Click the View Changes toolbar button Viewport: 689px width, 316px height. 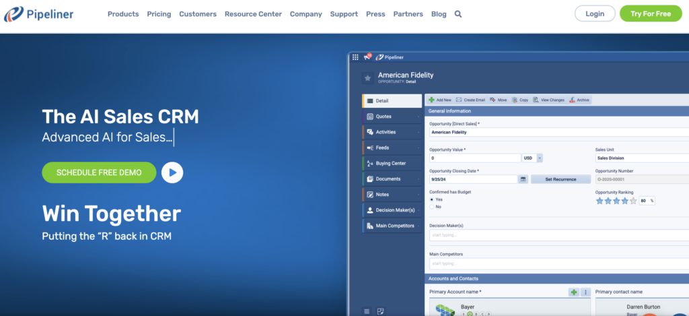click(x=548, y=100)
